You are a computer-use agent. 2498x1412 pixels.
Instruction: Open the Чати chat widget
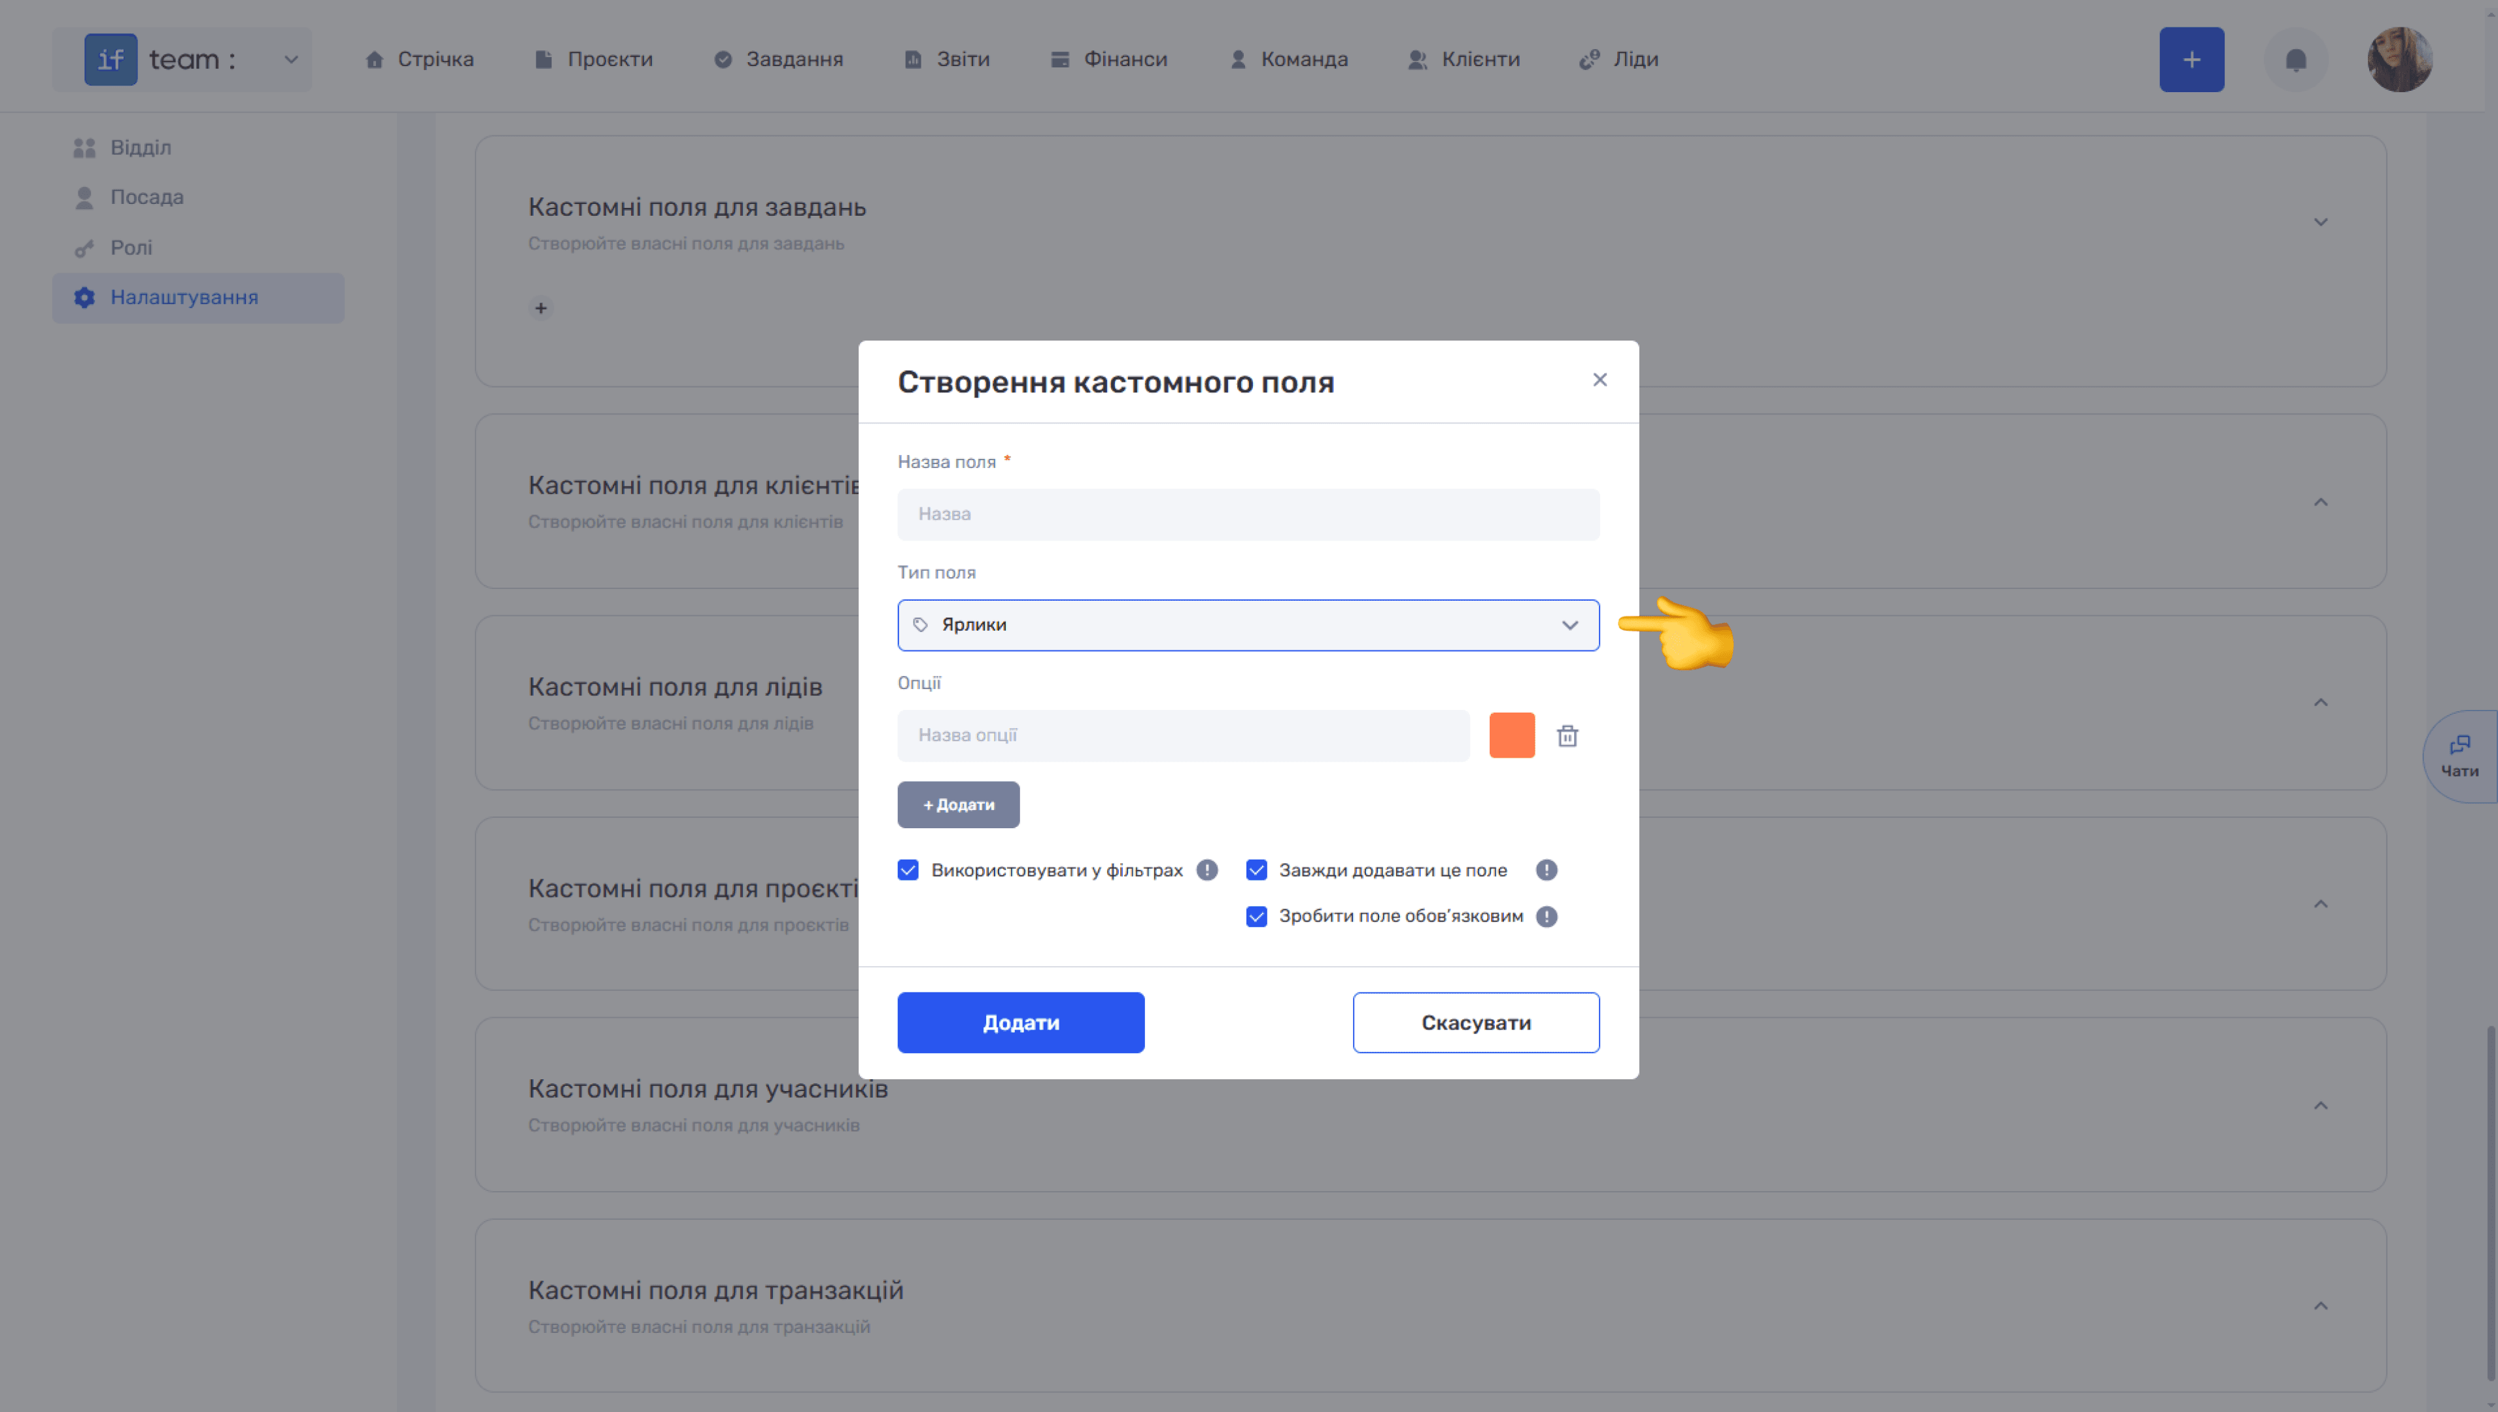click(2460, 756)
